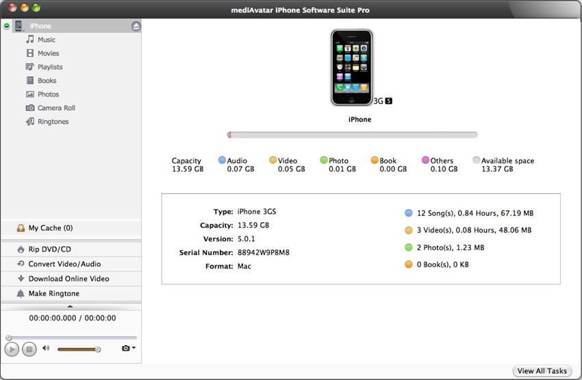Take snapshot with the camera icon
Image resolution: width=582 pixels, height=380 pixels.
point(126,348)
